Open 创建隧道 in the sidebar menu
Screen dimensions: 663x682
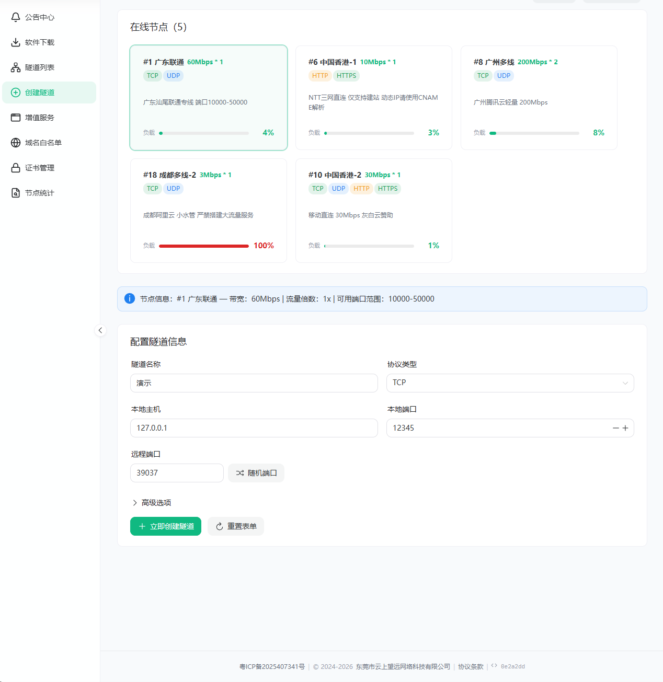(x=49, y=93)
